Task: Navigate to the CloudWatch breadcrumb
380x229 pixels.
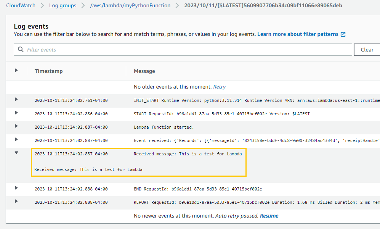Action: point(21,5)
